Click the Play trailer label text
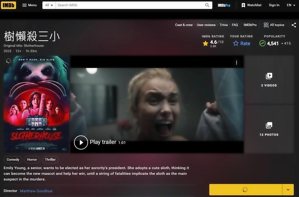Image resolution: width=299 pixels, height=197 pixels. [x=103, y=142]
